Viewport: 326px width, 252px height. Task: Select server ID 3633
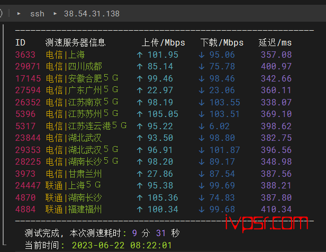coord(25,55)
